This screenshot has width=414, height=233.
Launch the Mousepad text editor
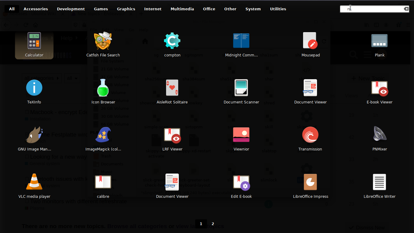point(310,45)
